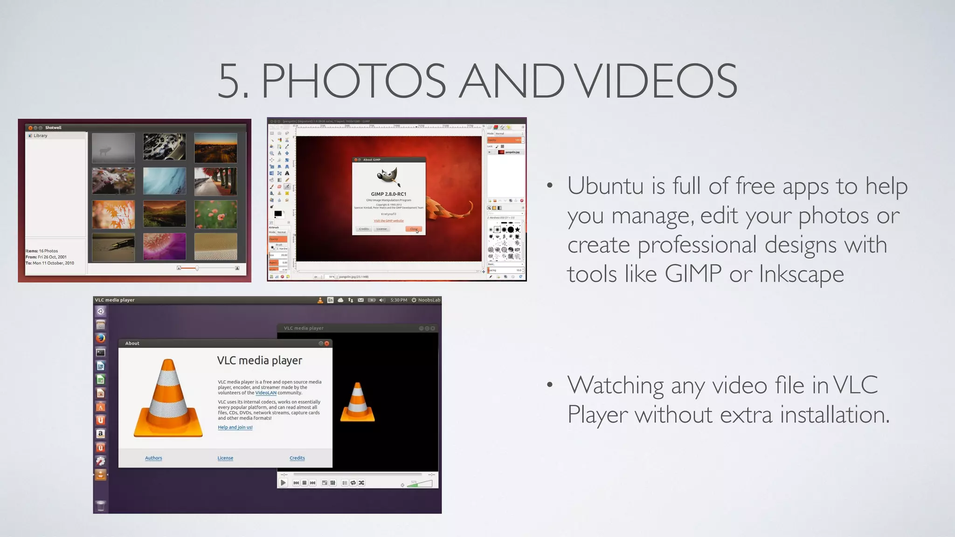Click the sound indicator in Ubuntu top panel
The width and height of the screenshot is (955, 537).
381,300
